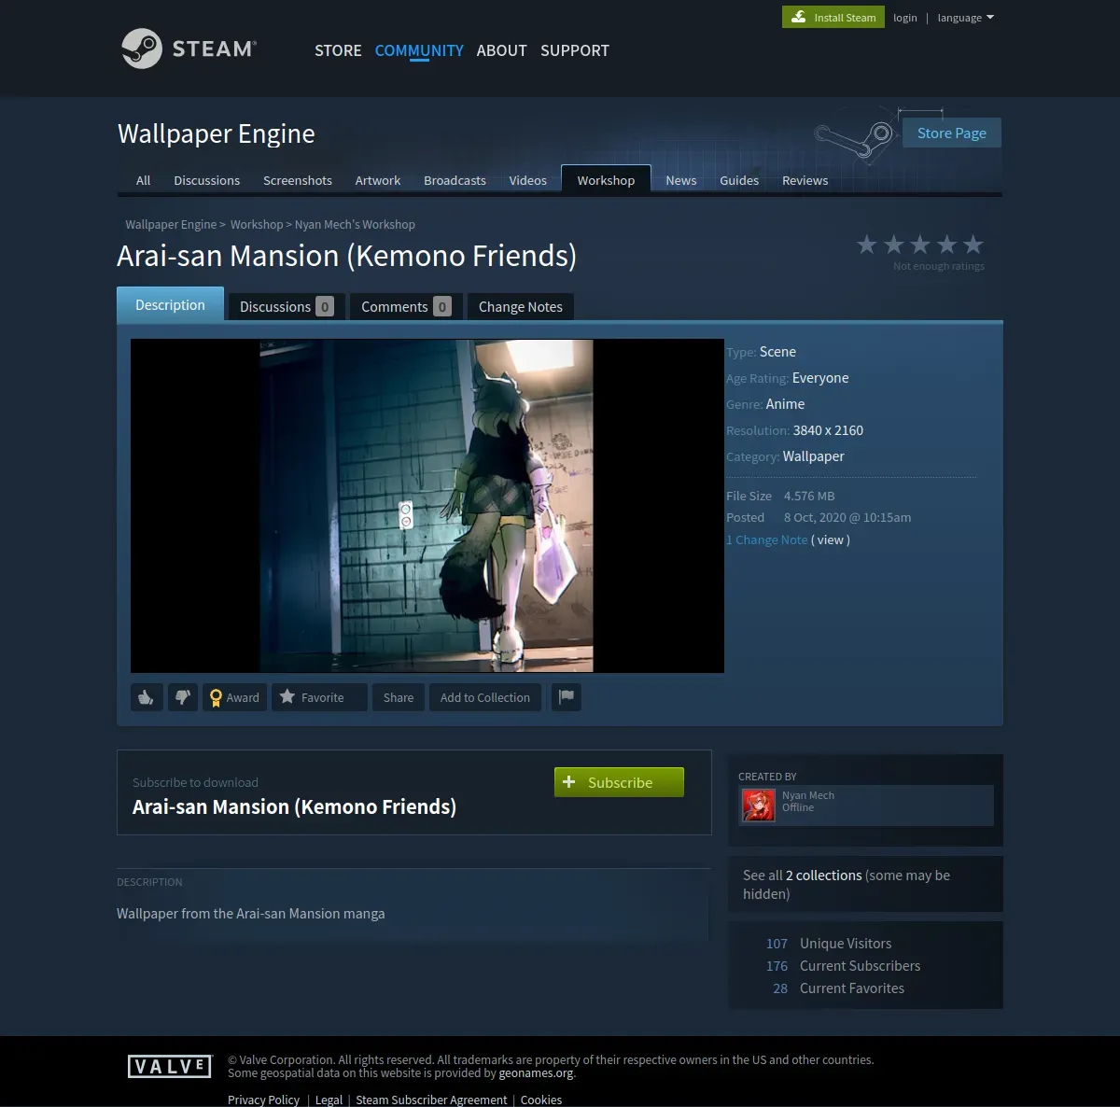The width and height of the screenshot is (1120, 1107).
Task: Go to the Store Page
Action: pyautogui.click(x=952, y=133)
